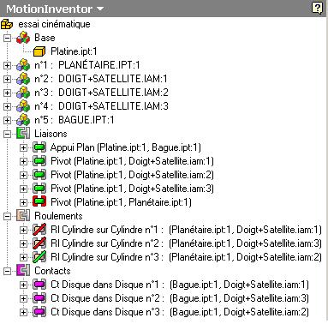
Task: Select n°3 DOIGT+SATELLITE.IAM:2 item
Action: pyautogui.click(x=101, y=93)
